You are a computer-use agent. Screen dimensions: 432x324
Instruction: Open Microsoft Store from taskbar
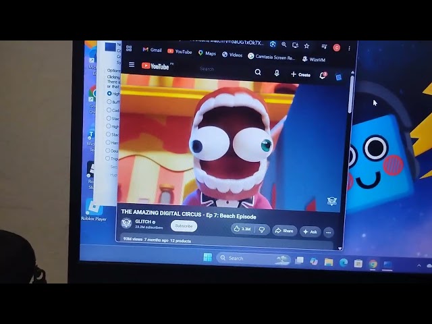tap(358, 263)
